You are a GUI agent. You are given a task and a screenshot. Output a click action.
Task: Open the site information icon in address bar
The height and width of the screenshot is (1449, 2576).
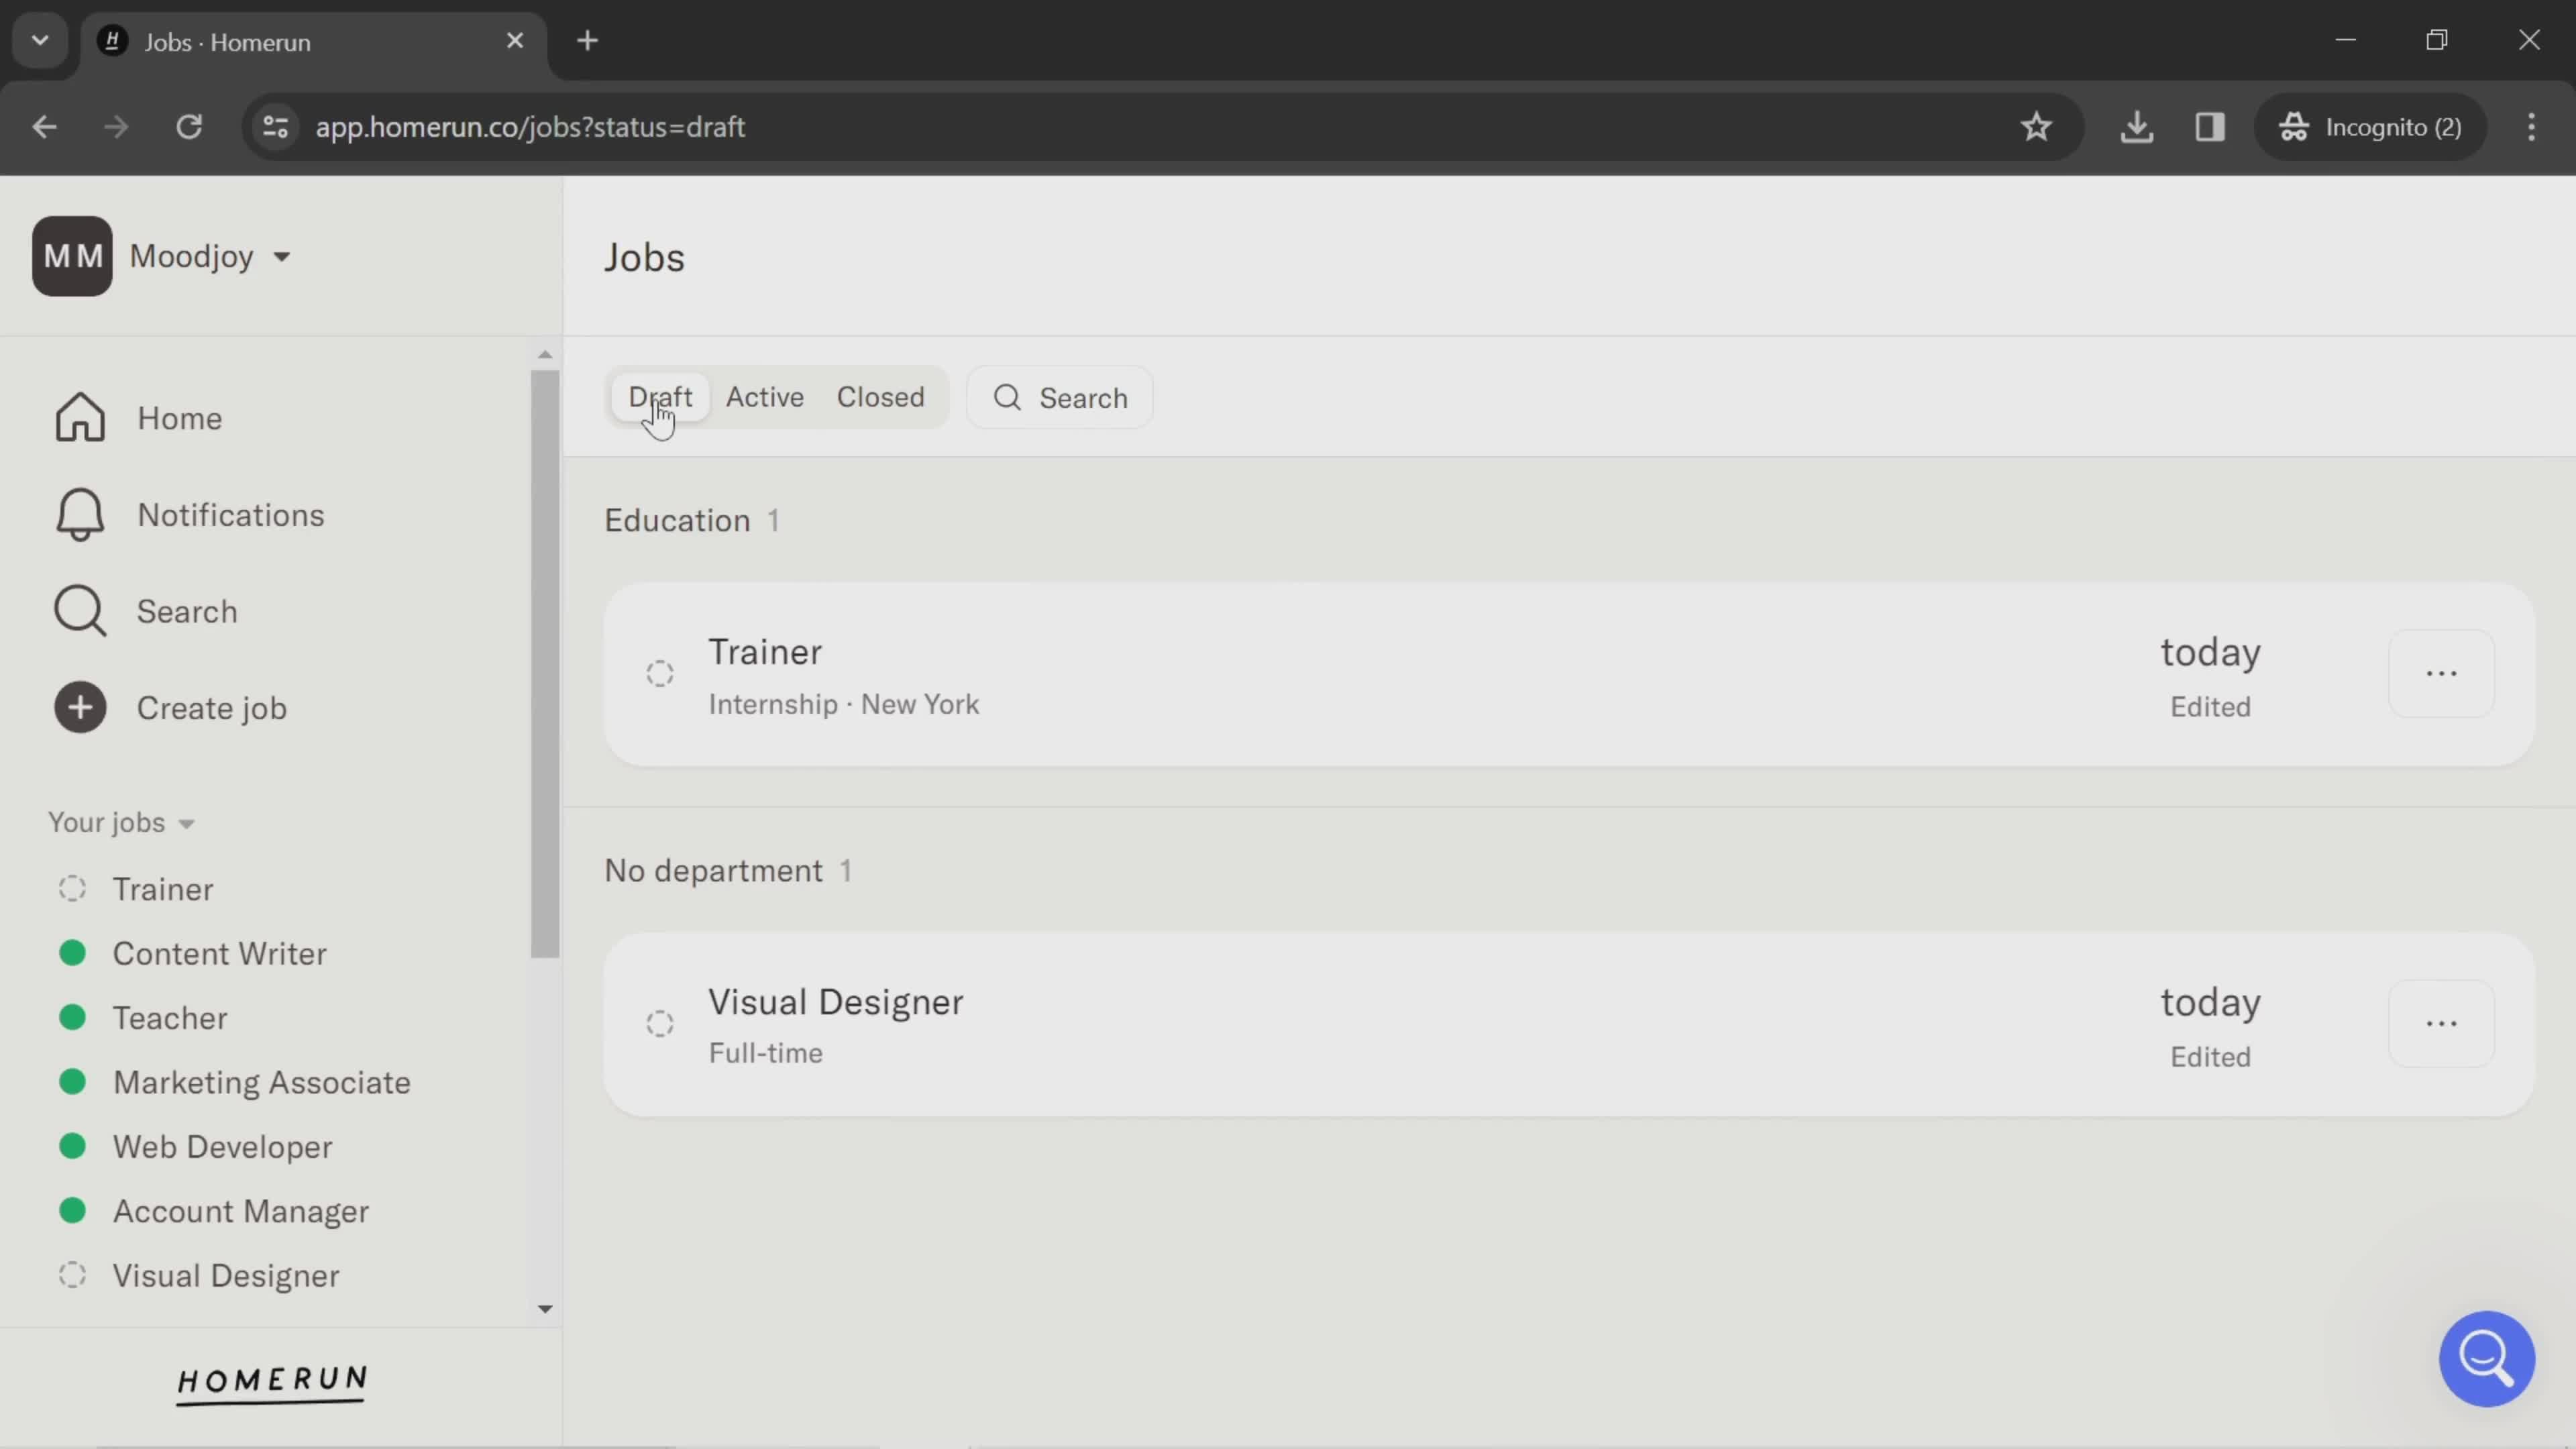click(x=275, y=127)
